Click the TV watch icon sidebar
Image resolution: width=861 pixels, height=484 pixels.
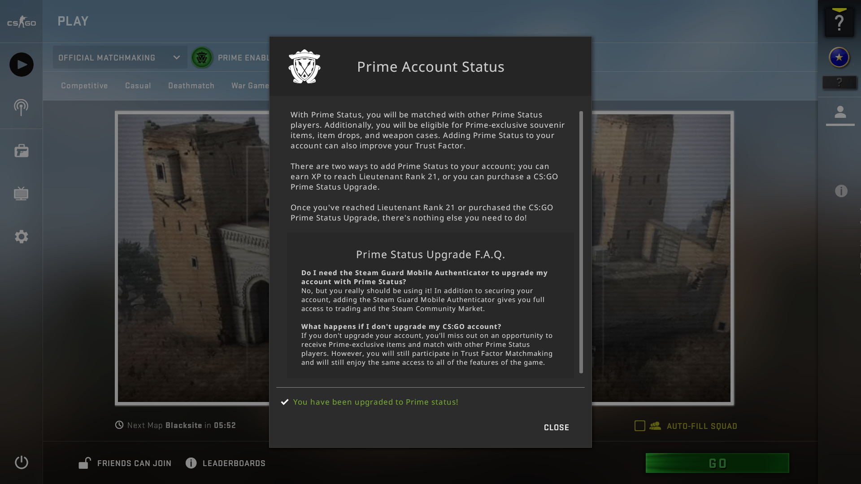[21, 193]
